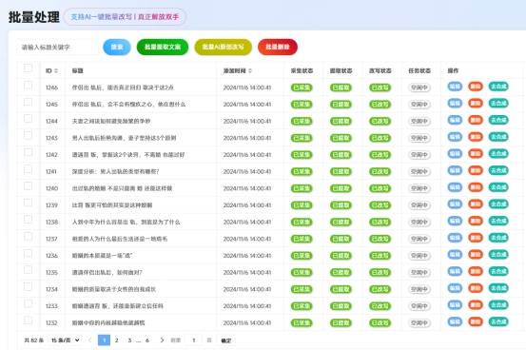526x350 pixels.
Task: Click the 确定 button in pagination
Action: tap(226, 340)
